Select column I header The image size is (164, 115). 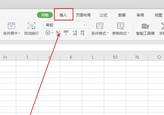(x=27, y=57)
